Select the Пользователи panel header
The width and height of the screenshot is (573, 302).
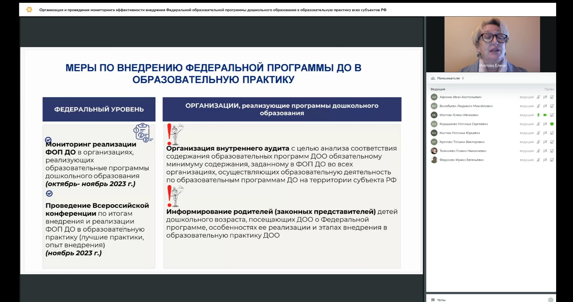[448, 78]
